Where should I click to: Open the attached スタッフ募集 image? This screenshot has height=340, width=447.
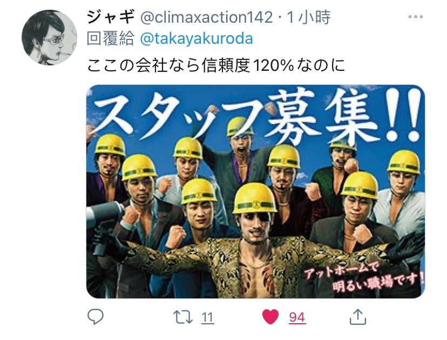pyautogui.click(x=255, y=191)
